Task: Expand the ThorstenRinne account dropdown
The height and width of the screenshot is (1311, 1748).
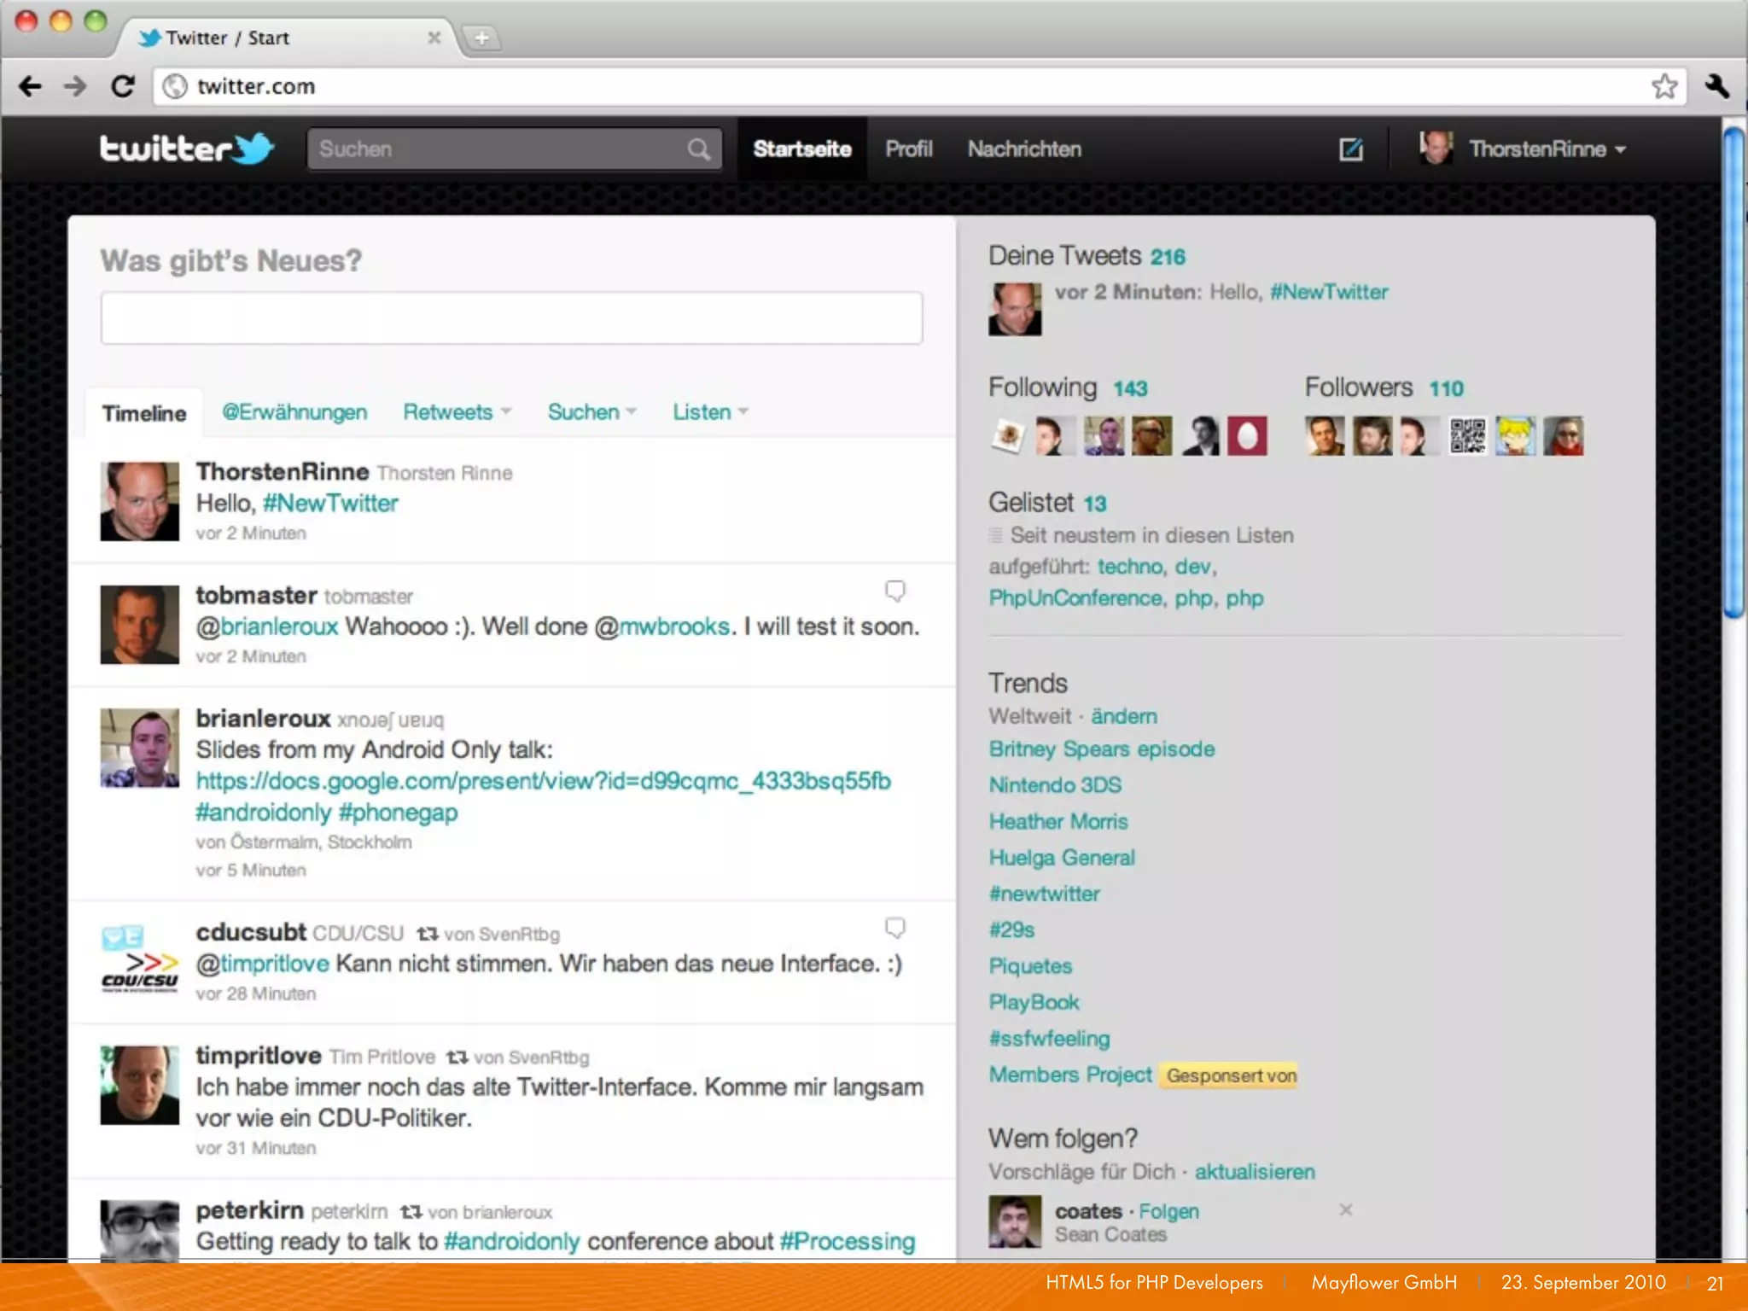Action: click(1524, 149)
